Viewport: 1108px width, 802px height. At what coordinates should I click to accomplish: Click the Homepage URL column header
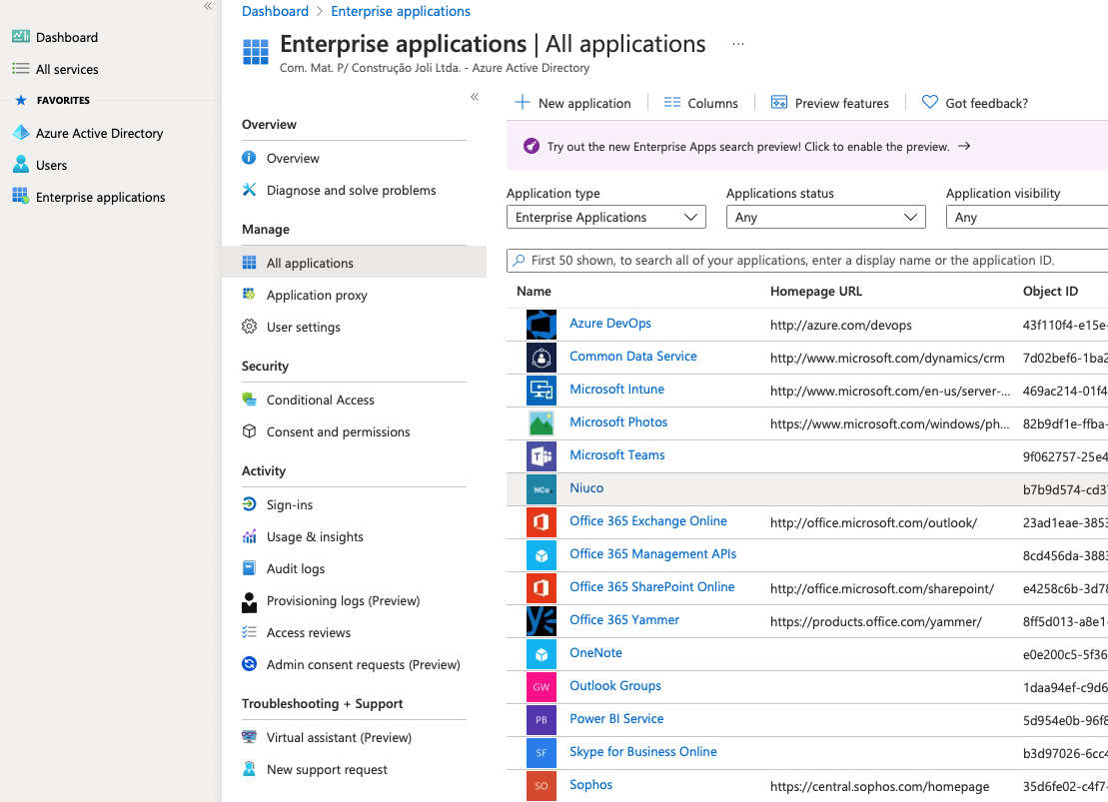click(x=815, y=291)
